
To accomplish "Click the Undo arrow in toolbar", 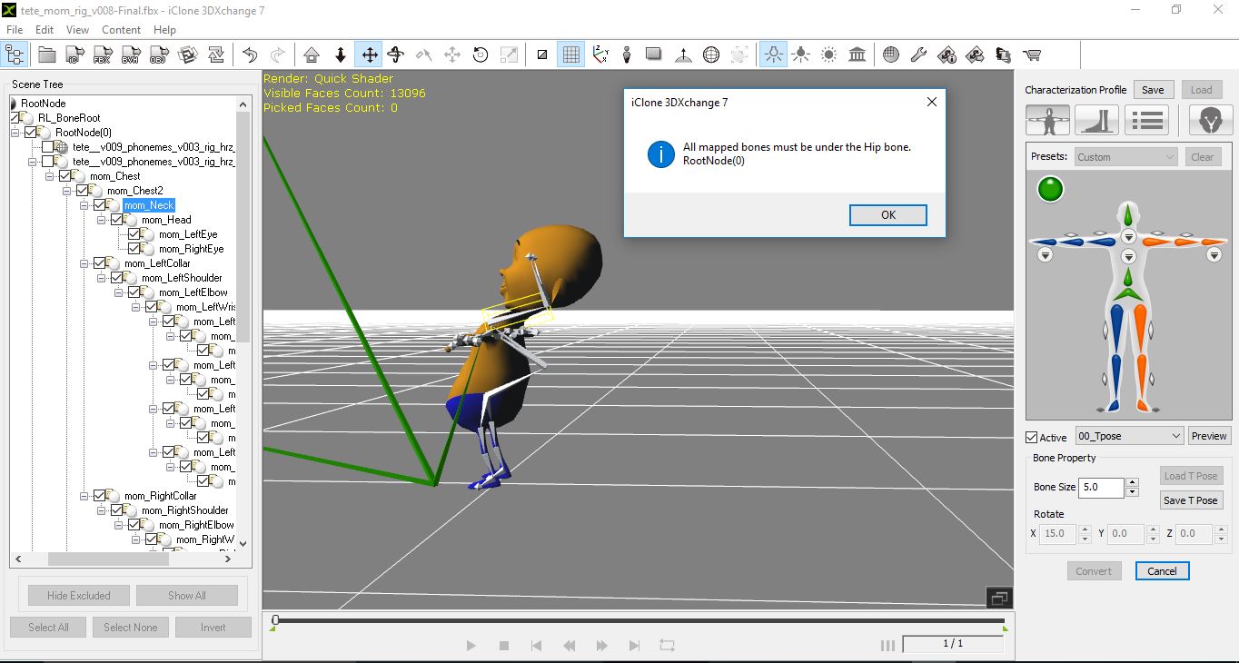I will (250, 55).
